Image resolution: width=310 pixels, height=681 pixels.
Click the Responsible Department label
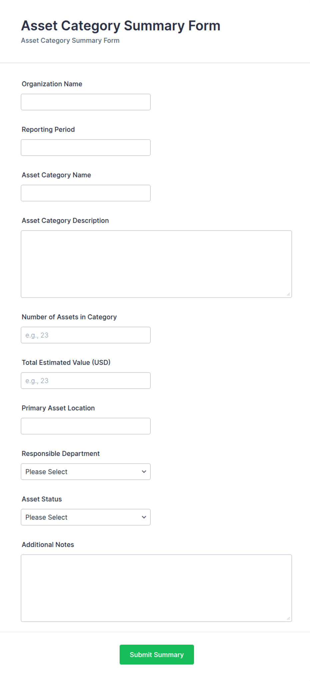click(x=61, y=454)
